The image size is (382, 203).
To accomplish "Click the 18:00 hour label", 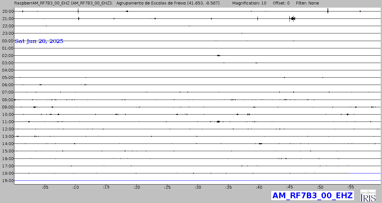I will point(8,173).
